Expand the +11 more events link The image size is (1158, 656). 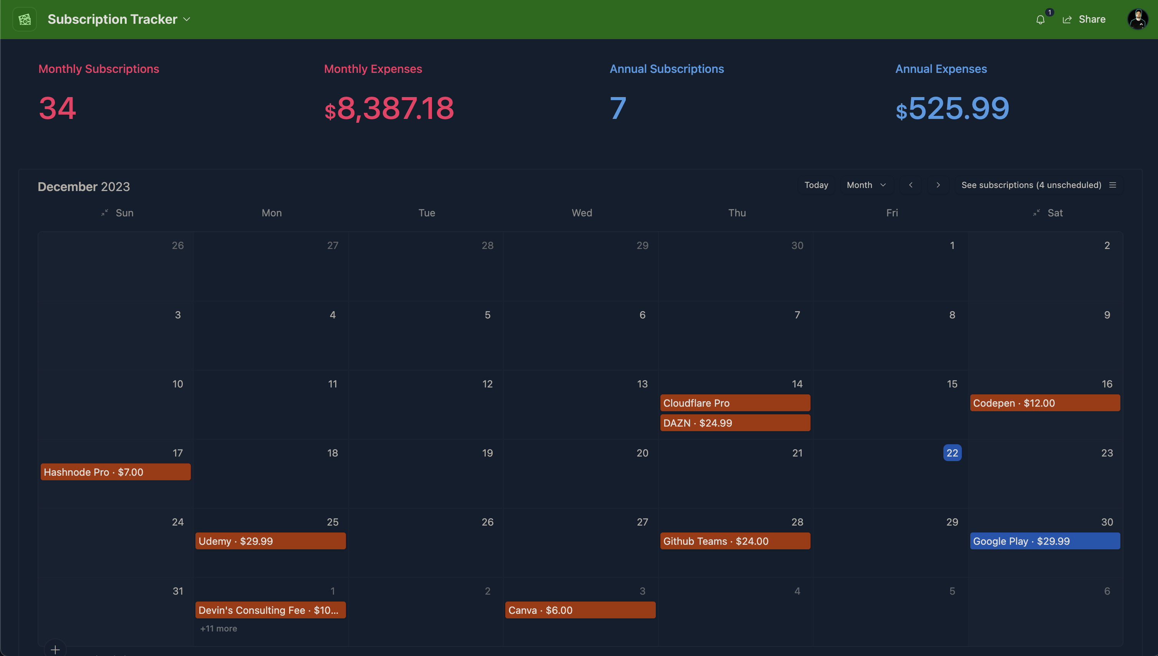tap(219, 628)
